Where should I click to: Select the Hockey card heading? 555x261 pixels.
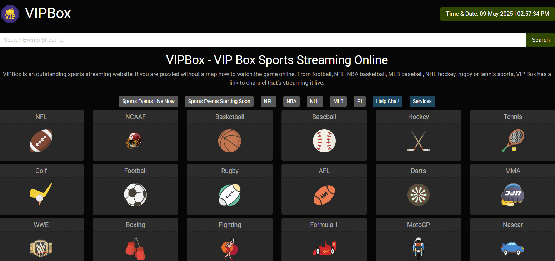419,117
